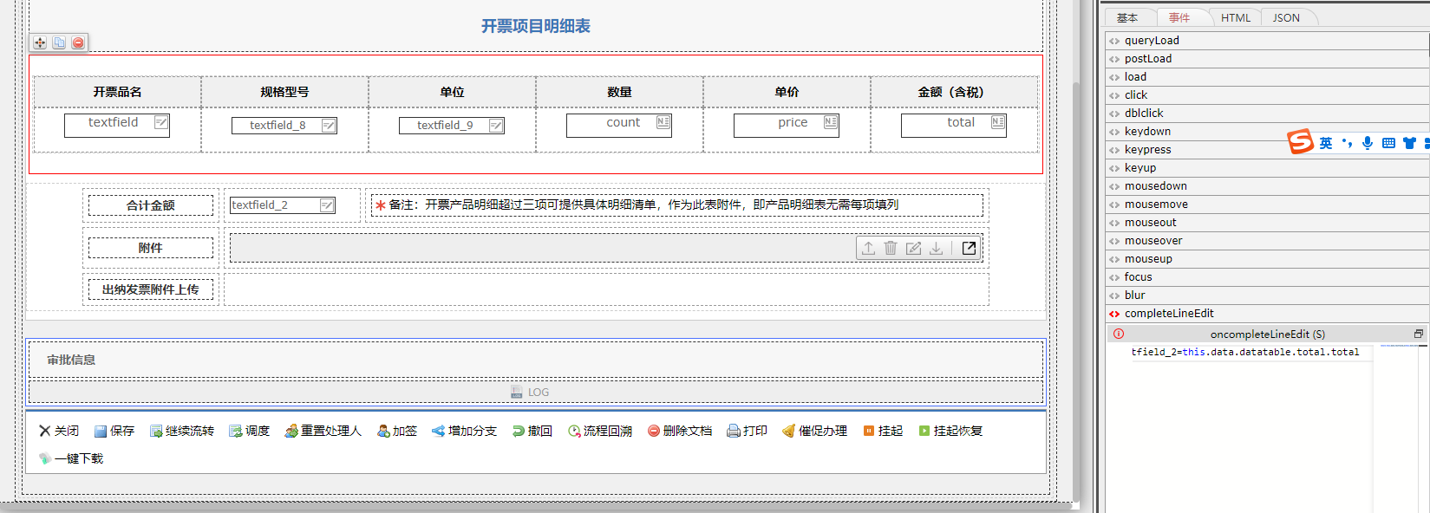Image resolution: width=1430 pixels, height=513 pixels.
Task: Expand the mousemove event row
Action: (x=1267, y=205)
